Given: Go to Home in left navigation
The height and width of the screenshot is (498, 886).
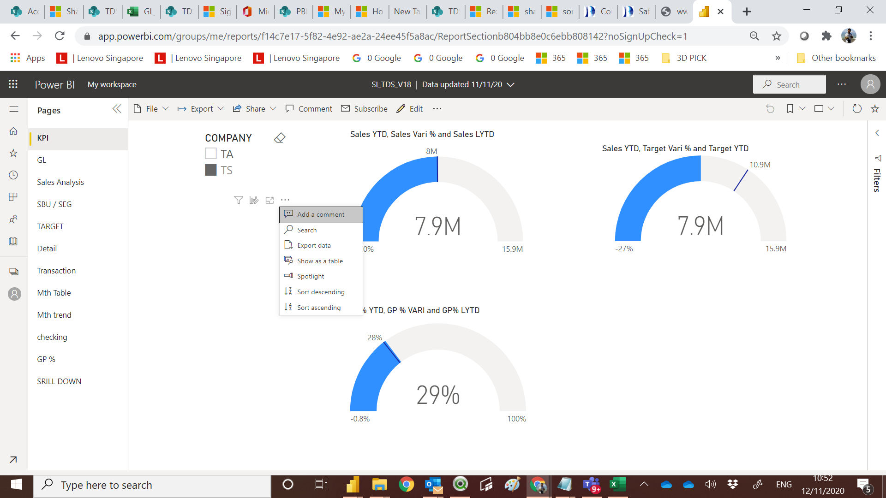Looking at the screenshot, I should (x=13, y=131).
